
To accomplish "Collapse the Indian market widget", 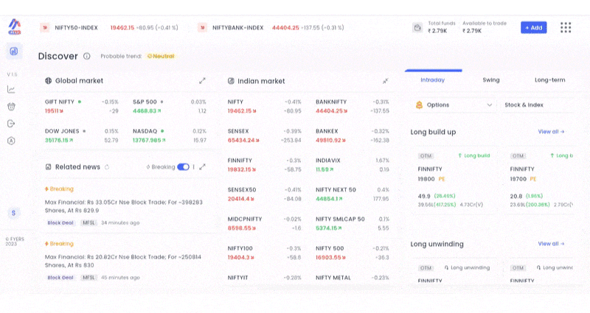I will tap(385, 81).
